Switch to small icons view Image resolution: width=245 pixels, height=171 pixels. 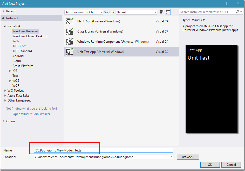coord(162,12)
